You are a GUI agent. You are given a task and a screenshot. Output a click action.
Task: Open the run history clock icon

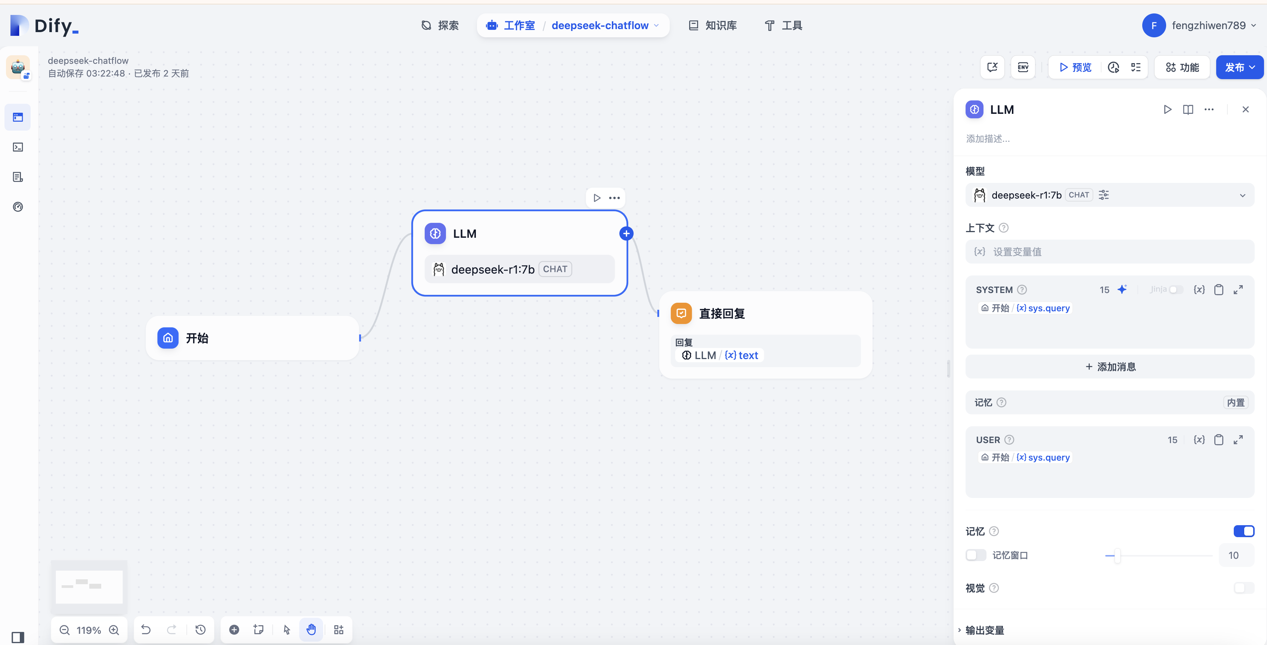(x=1113, y=67)
